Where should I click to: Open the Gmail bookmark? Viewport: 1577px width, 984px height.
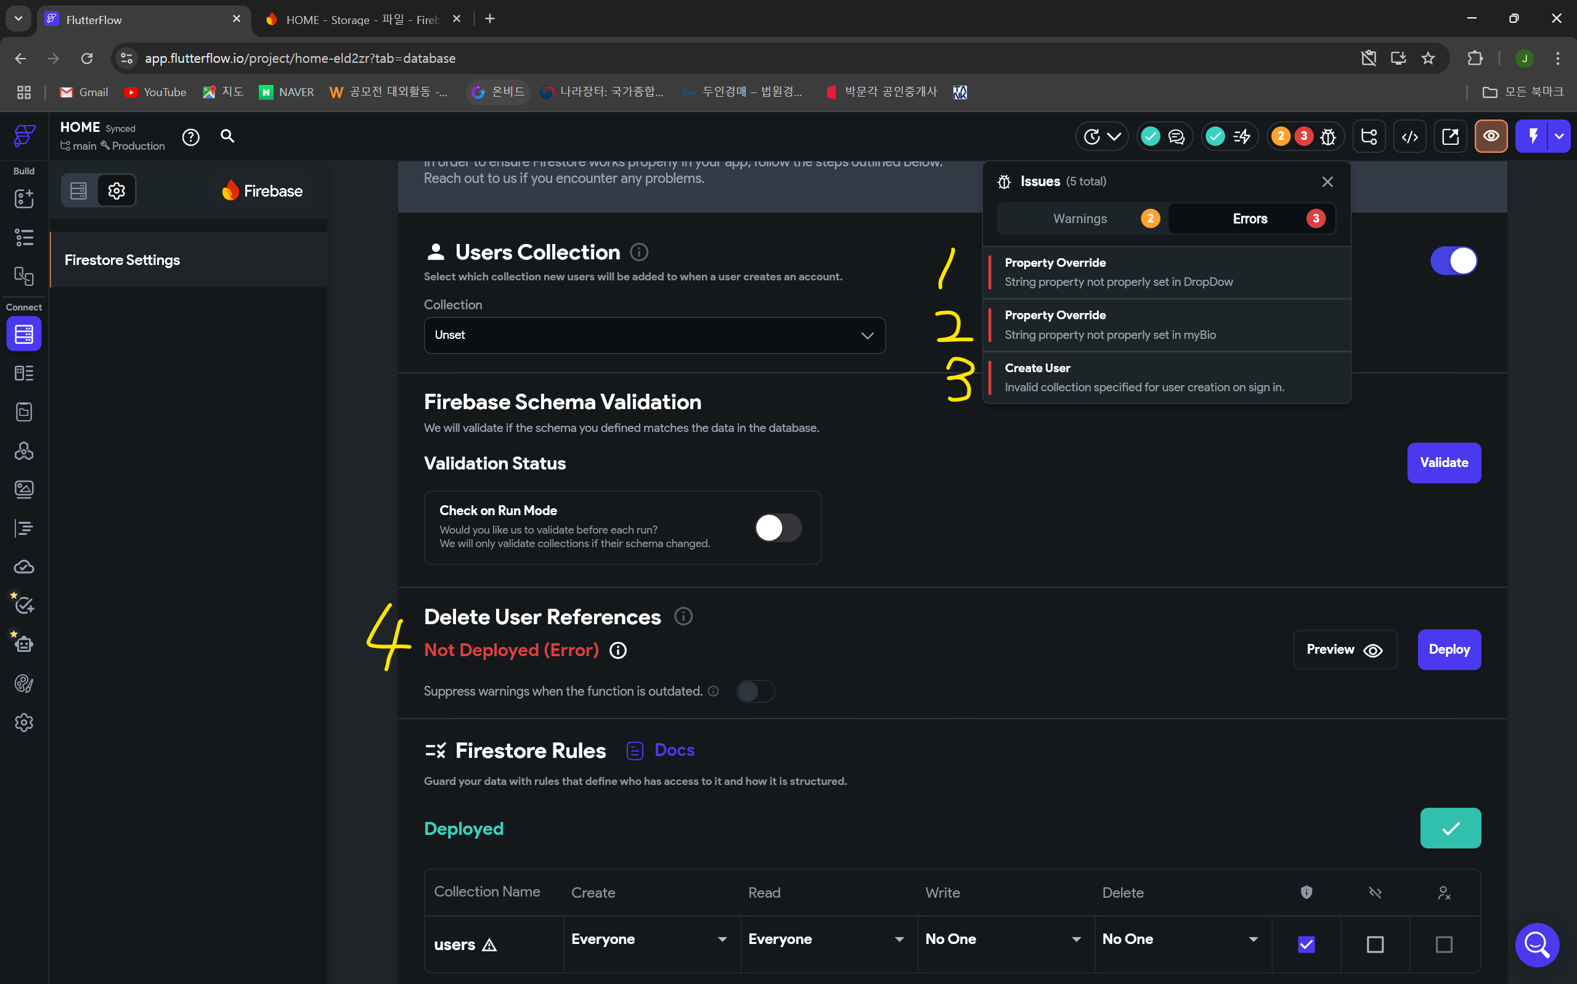tap(84, 92)
